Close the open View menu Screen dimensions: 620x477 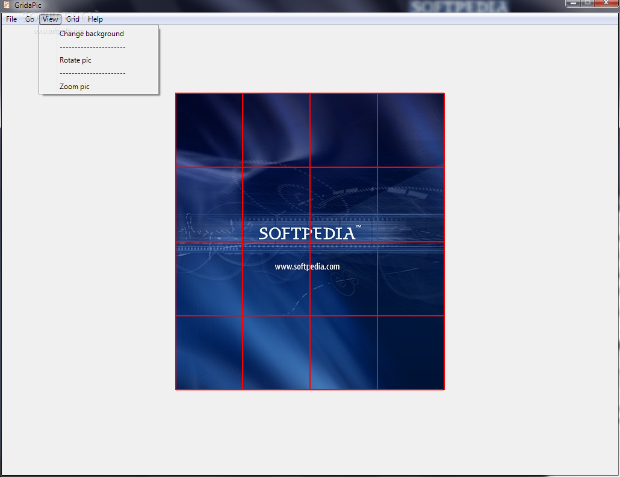point(50,19)
